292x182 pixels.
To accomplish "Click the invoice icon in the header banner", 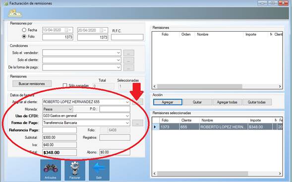I will point(15,13).
